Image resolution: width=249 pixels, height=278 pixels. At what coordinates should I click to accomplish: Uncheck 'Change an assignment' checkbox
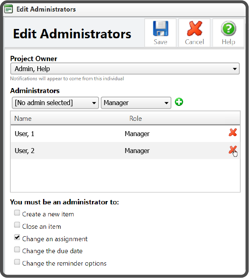[x=17, y=238]
